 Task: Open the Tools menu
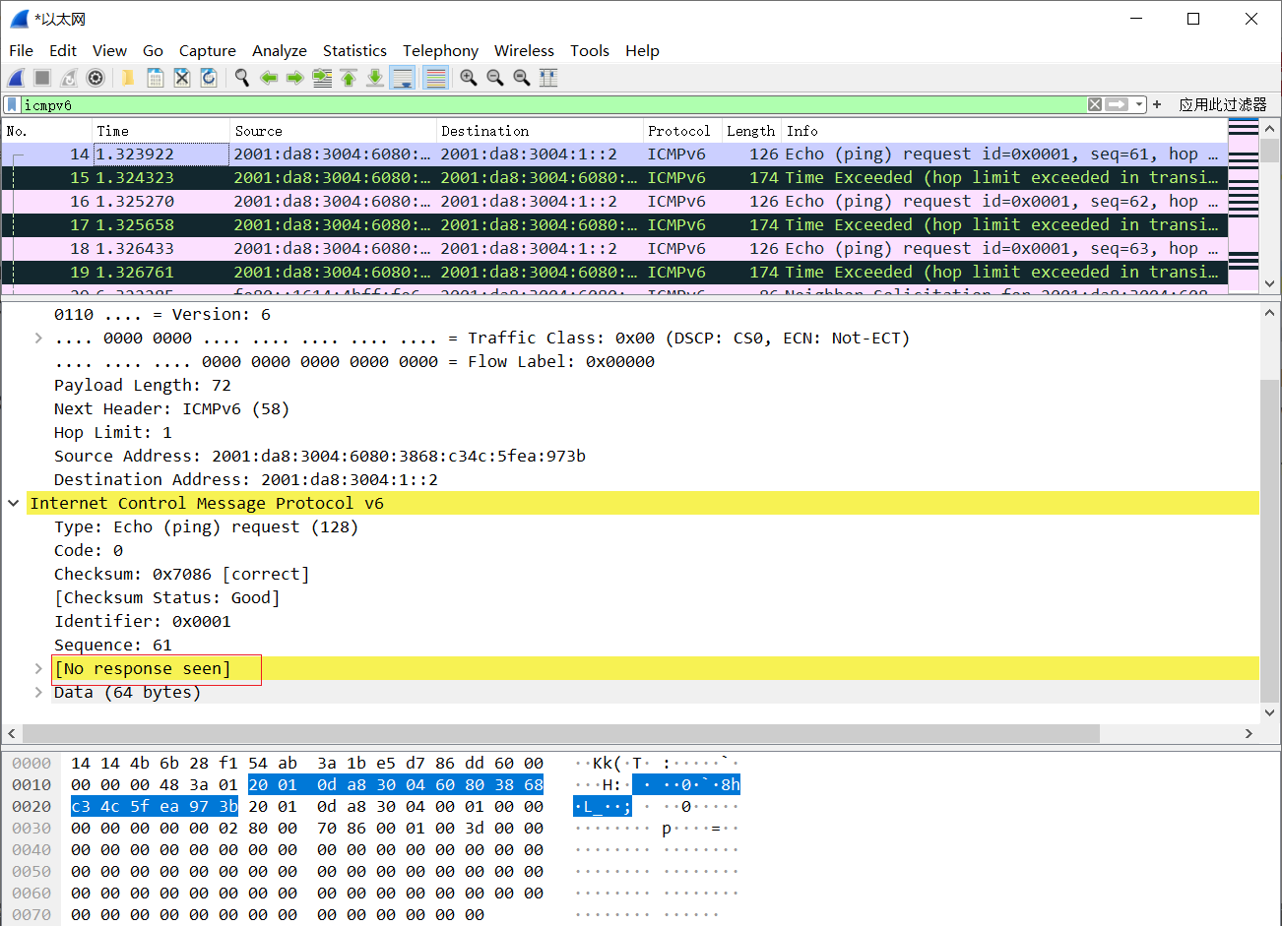click(590, 50)
